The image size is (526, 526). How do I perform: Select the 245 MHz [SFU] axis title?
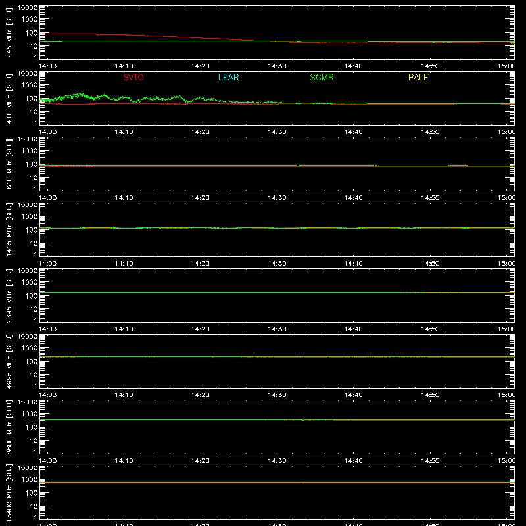point(9,32)
